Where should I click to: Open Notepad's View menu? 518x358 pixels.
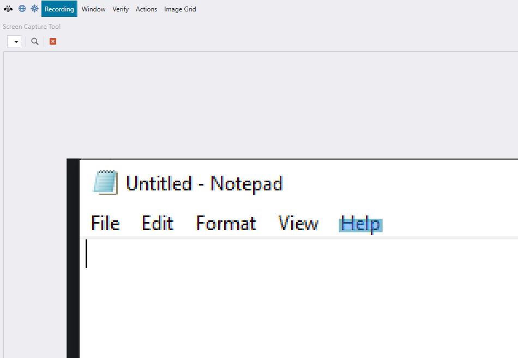click(x=298, y=223)
